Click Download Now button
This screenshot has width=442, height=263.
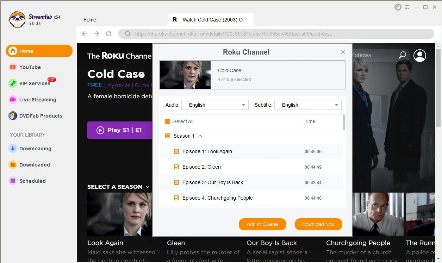[318, 224]
